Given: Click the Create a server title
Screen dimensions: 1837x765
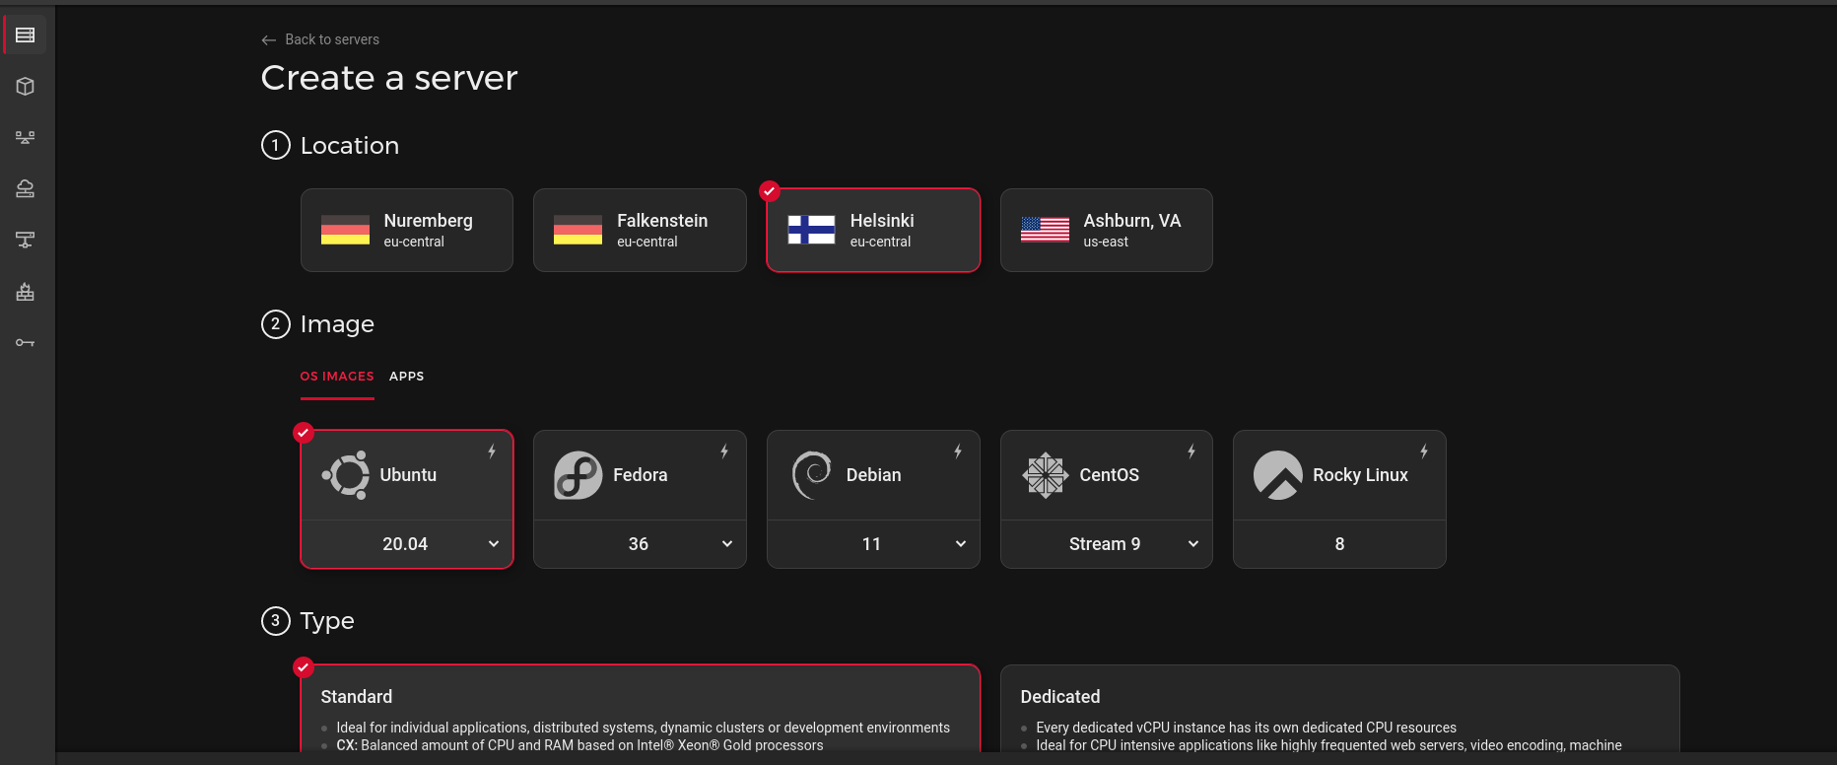Looking at the screenshot, I should click(389, 78).
